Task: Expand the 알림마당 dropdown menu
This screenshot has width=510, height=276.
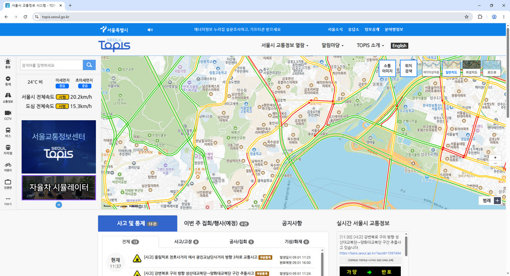Action: point(333,45)
